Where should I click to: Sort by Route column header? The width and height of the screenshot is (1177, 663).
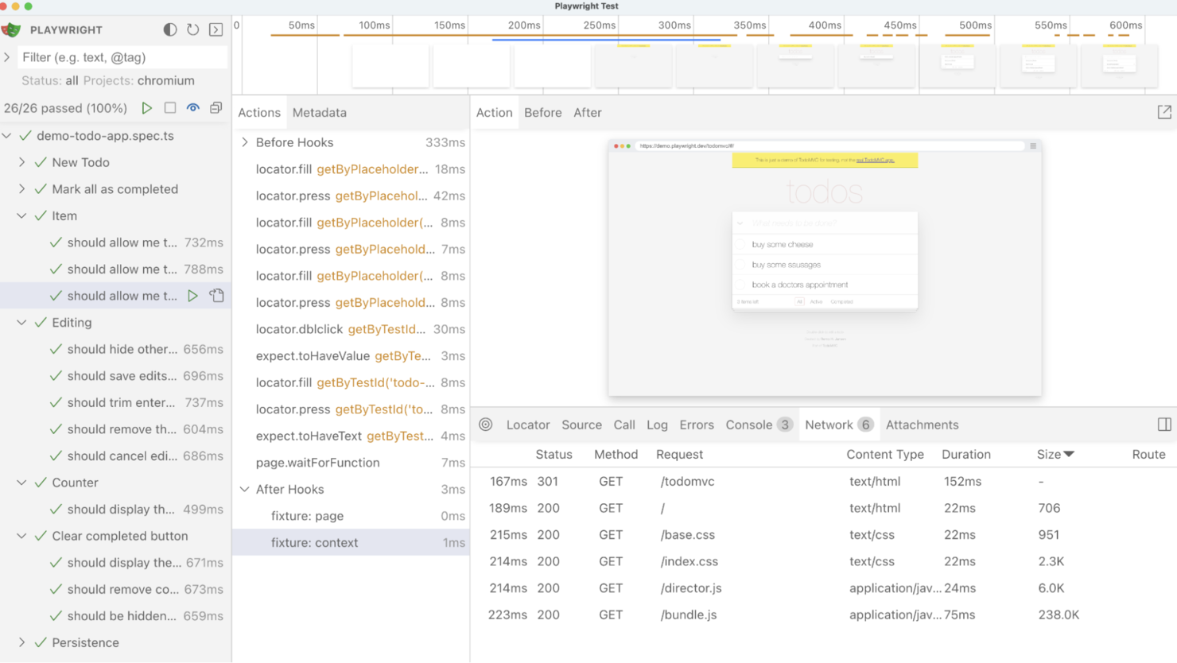coord(1148,454)
